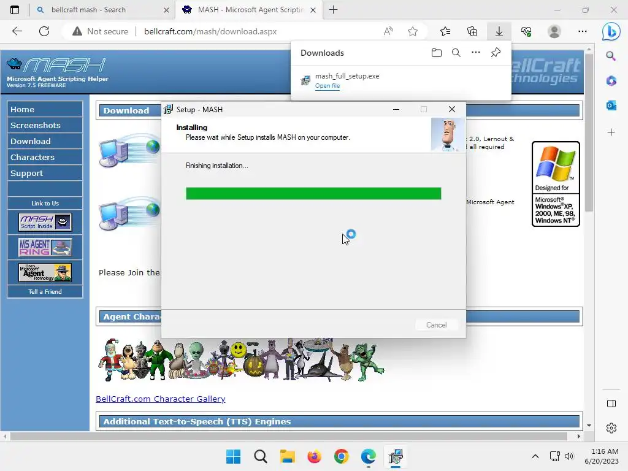Image resolution: width=628 pixels, height=471 pixels.
Task: Launch Chrome from the taskbar
Action: coord(341,456)
